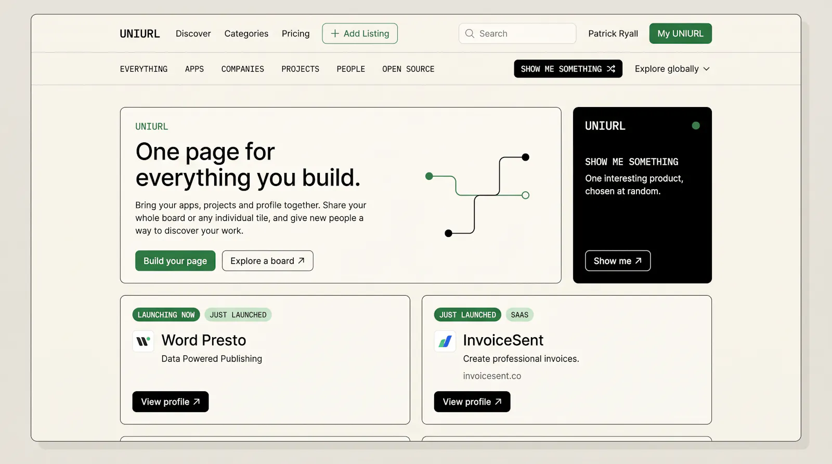Click arrow icon on Word Presto View profile

[x=197, y=402]
